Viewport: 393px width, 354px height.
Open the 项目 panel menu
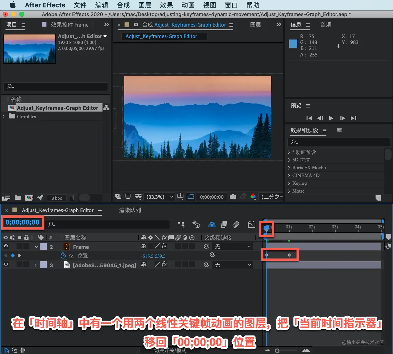point(23,25)
